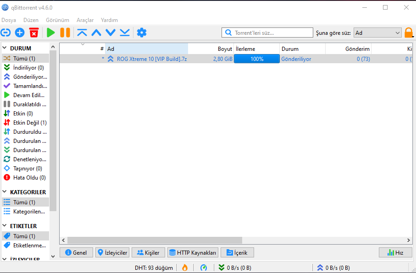
Task: Open the Hız graph tab
Action: coord(395,252)
